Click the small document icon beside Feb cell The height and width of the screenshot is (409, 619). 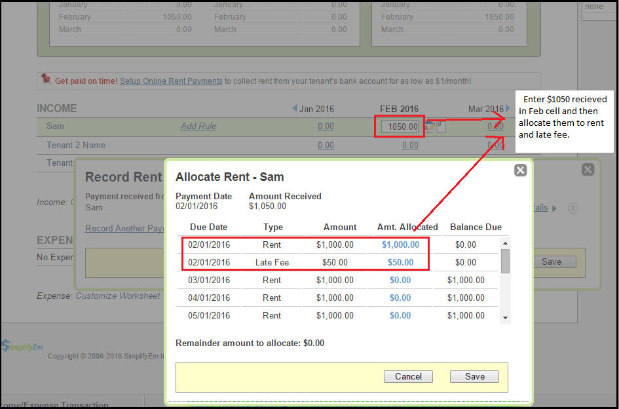pos(441,127)
